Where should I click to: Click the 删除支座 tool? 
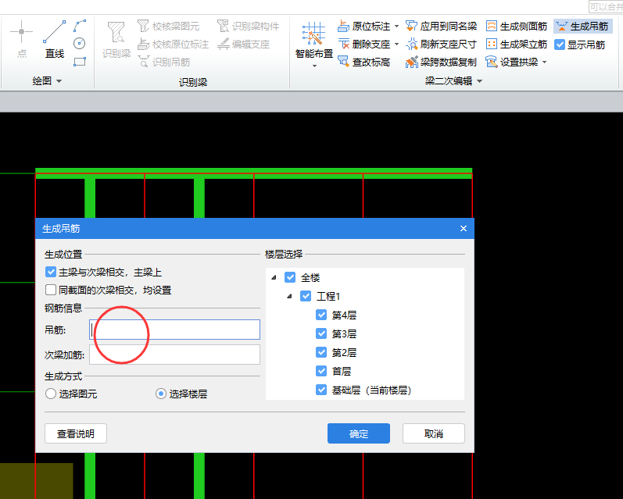(x=364, y=44)
